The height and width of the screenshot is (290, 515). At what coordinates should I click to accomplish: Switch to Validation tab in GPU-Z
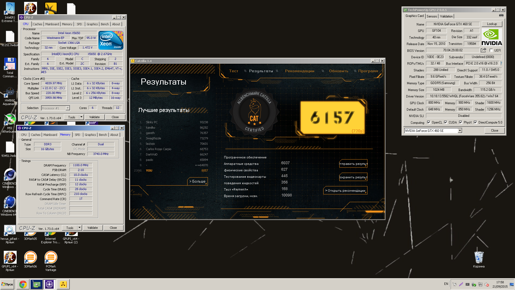[446, 16]
